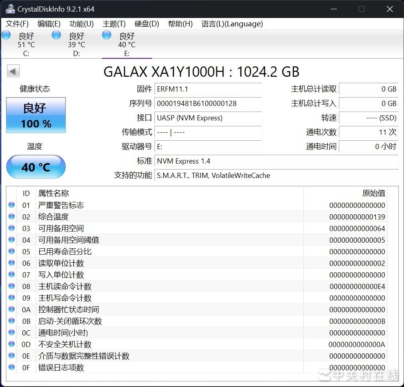The height and width of the screenshot is (387, 404).
Task: Click the status dot beside 严重警告标志
Action: point(11,205)
